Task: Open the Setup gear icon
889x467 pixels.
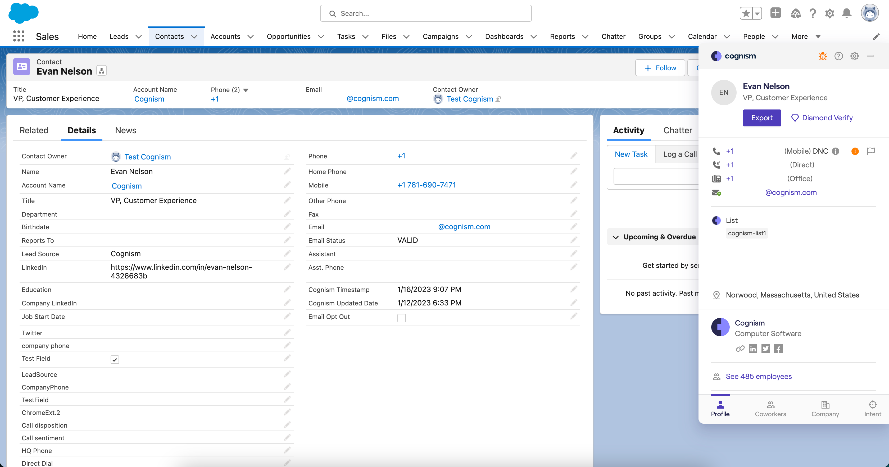Action: 829,13
